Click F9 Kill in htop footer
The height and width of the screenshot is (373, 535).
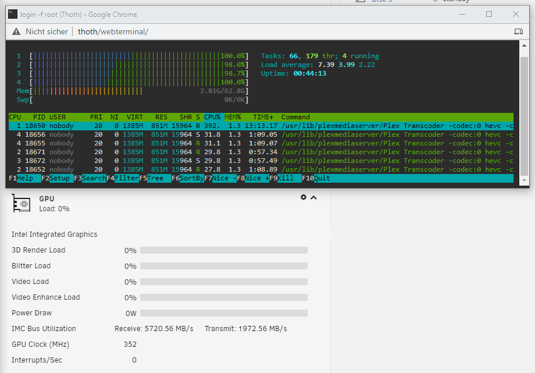pyautogui.click(x=286, y=178)
